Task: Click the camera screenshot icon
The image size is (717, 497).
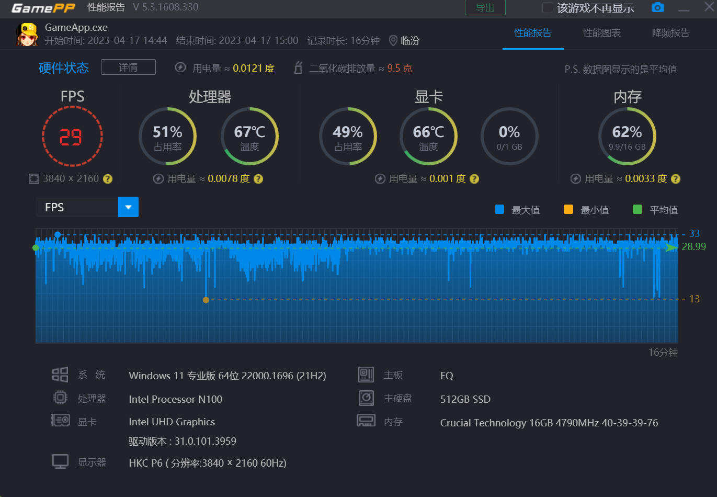Action: click(x=657, y=7)
